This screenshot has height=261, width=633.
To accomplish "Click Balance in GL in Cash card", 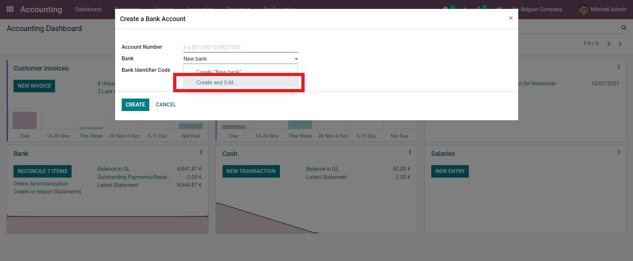I will (x=322, y=169).
